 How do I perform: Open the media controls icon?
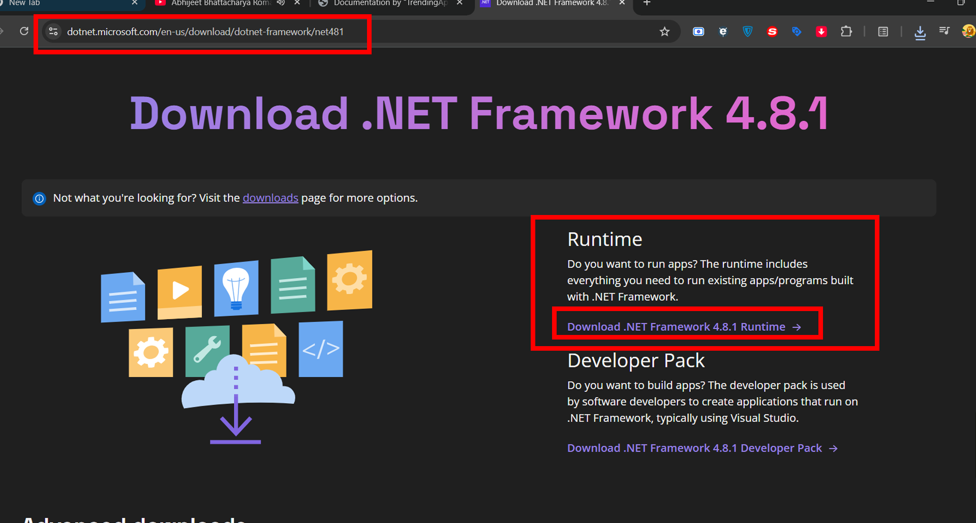(944, 32)
